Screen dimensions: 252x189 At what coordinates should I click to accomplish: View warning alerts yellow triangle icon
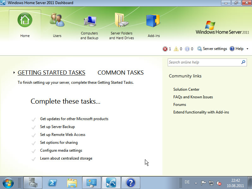tap(176, 49)
